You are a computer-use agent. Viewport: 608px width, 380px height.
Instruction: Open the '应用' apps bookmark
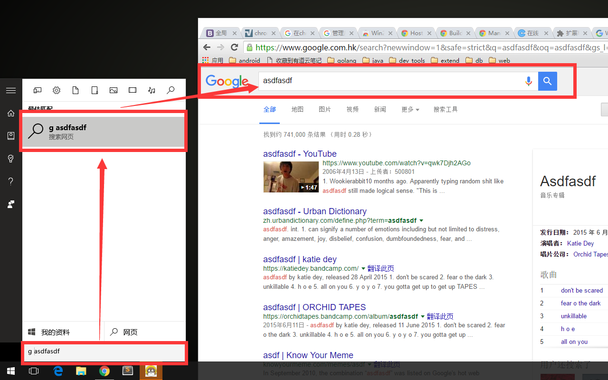213,60
